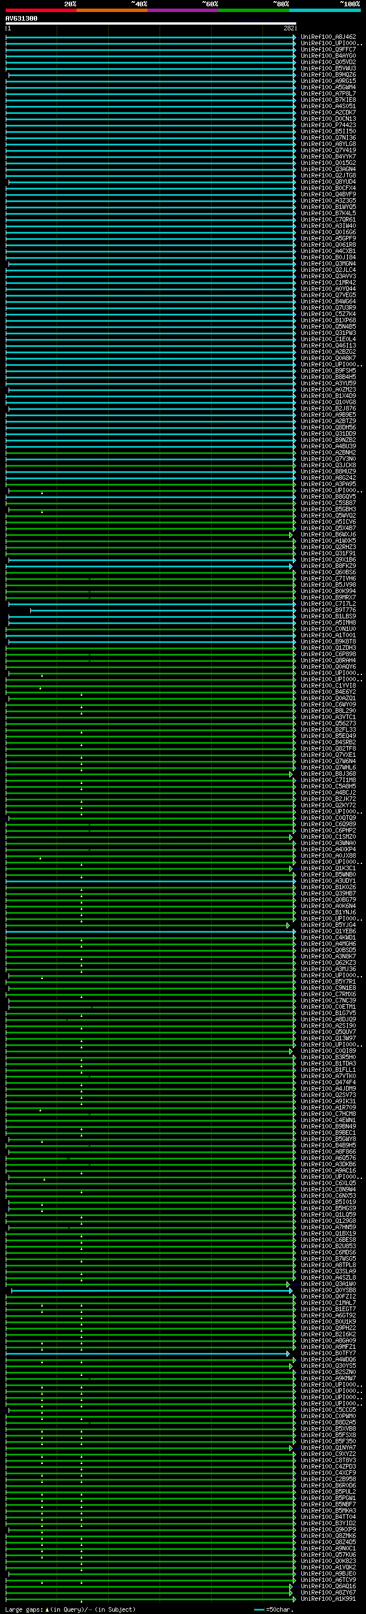Select the UniRef100_B9K8T8 label
This screenshot has width=366, height=1614.
(328, 641)
